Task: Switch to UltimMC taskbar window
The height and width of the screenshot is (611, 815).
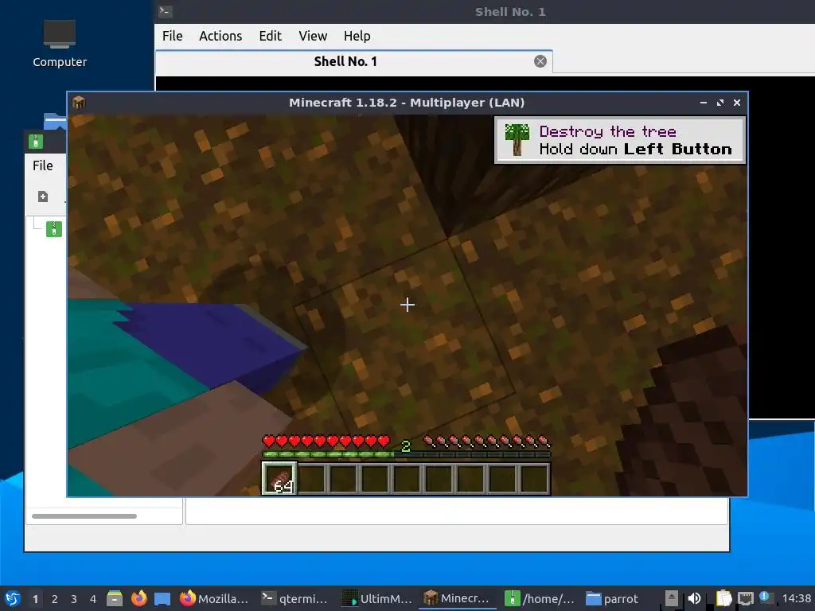Action: [376, 598]
